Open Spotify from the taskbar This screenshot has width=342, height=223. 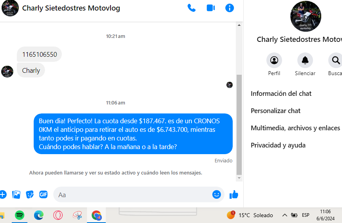point(20,216)
